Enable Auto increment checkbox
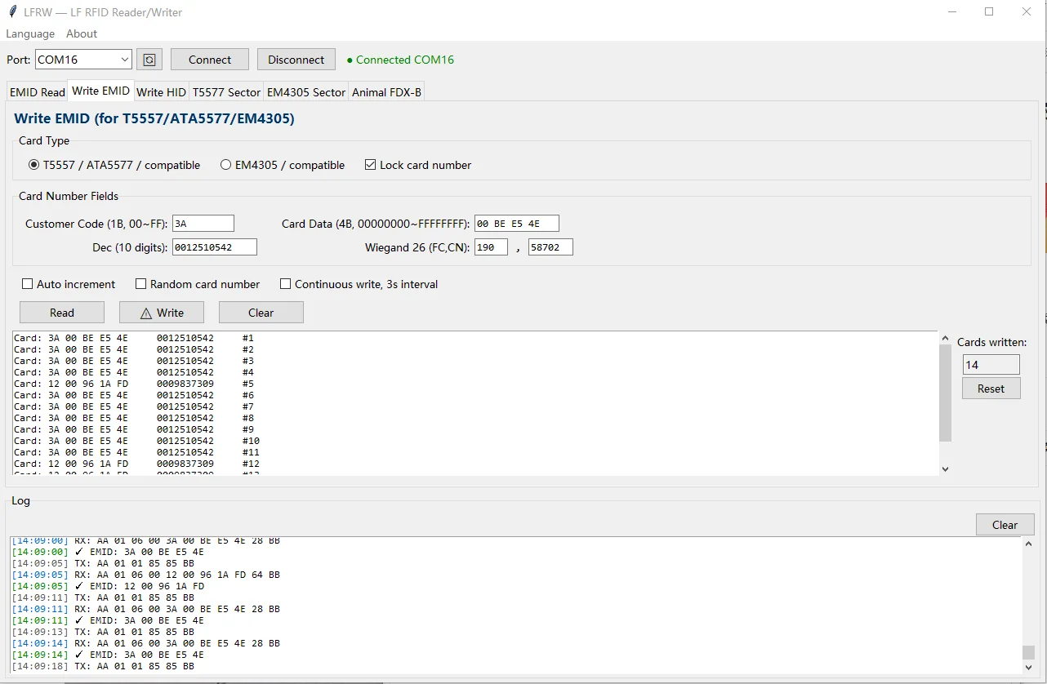The width and height of the screenshot is (1047, 684). click(x=69, y=284)
